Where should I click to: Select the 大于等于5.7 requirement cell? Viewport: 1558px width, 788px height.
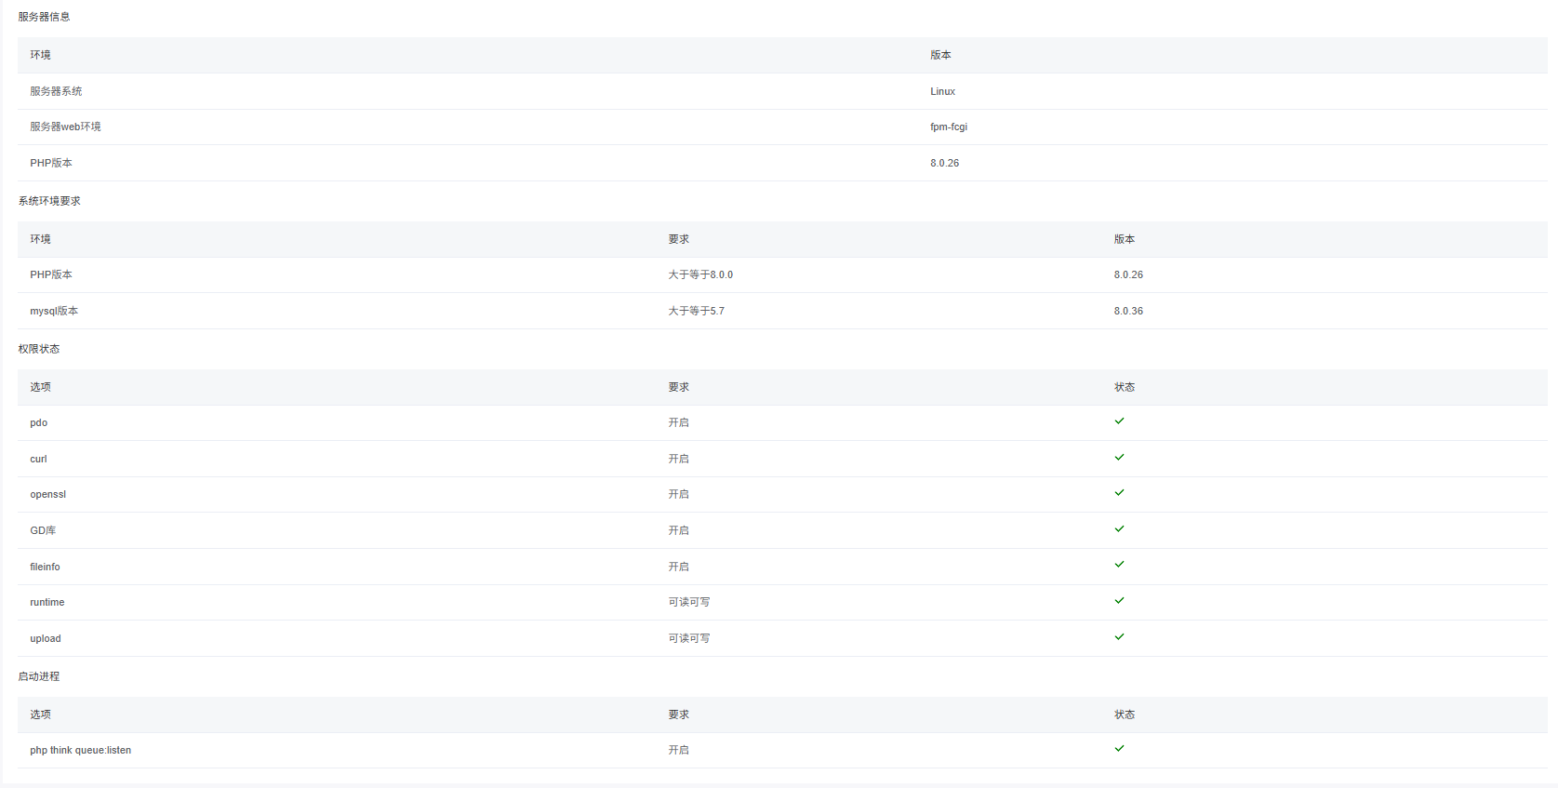click(x=696, y=311)
